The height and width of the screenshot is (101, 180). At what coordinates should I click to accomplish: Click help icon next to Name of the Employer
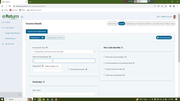[50, 57]
